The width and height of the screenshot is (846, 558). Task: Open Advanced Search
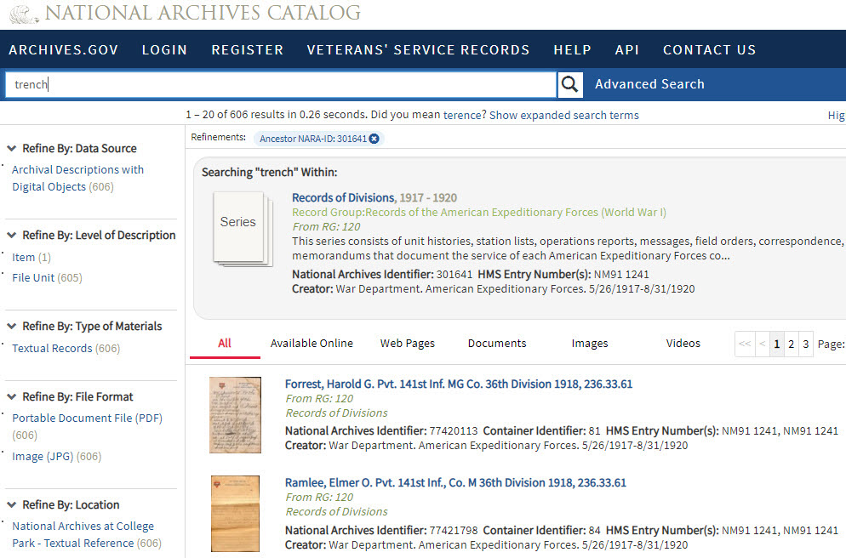coord(649,84)
